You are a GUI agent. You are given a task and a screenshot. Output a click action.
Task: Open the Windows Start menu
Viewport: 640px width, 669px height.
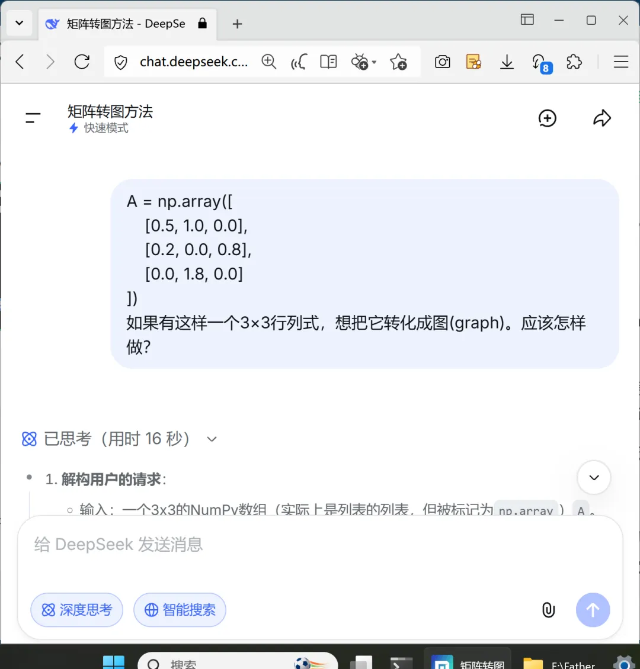114,661
